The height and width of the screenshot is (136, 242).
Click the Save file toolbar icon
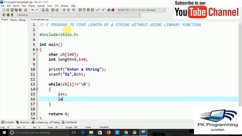(12, 10)
